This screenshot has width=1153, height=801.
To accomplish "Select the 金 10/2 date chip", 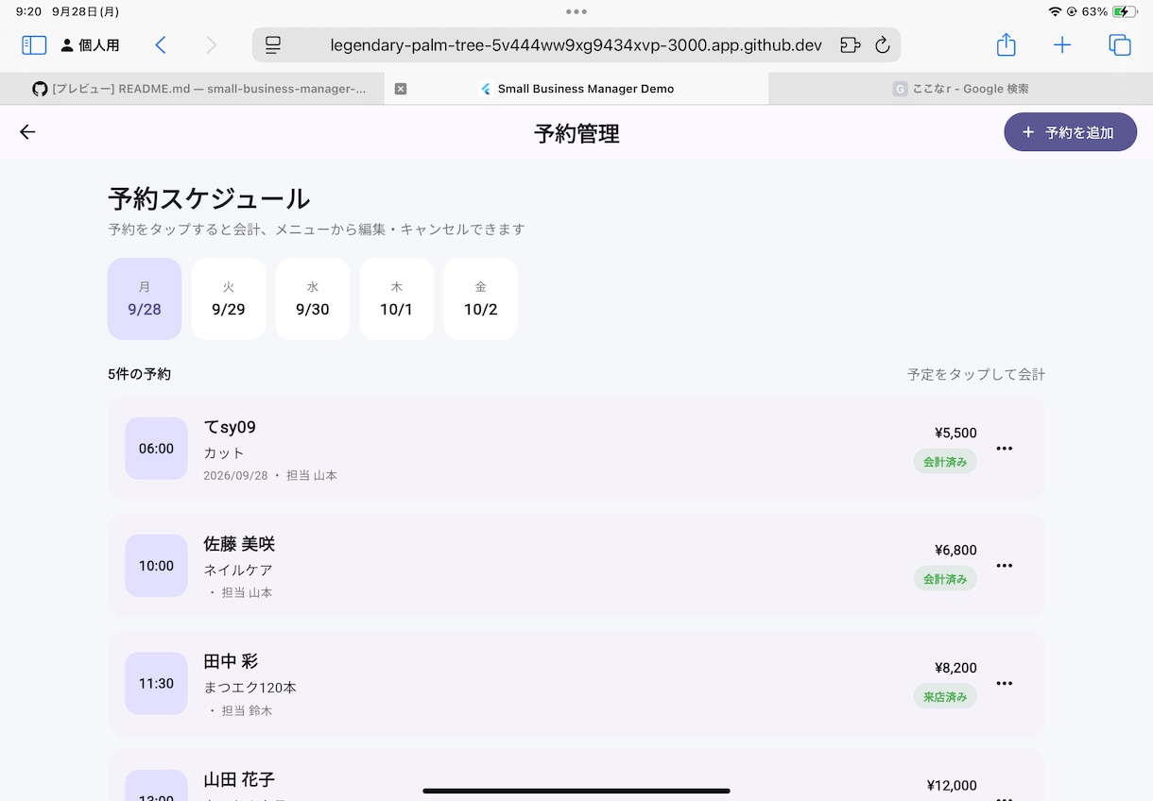I will (x=481, y=298).
